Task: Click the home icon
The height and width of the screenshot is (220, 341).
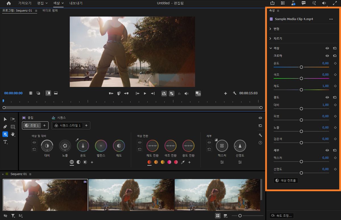Action: (9, 3)
